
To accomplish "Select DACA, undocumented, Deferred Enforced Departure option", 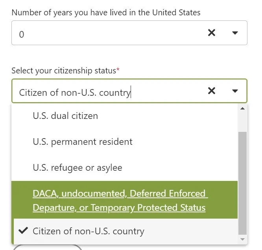I will (x=119, y=200).
